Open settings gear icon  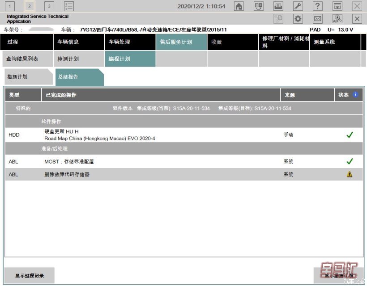click(298, 19)
